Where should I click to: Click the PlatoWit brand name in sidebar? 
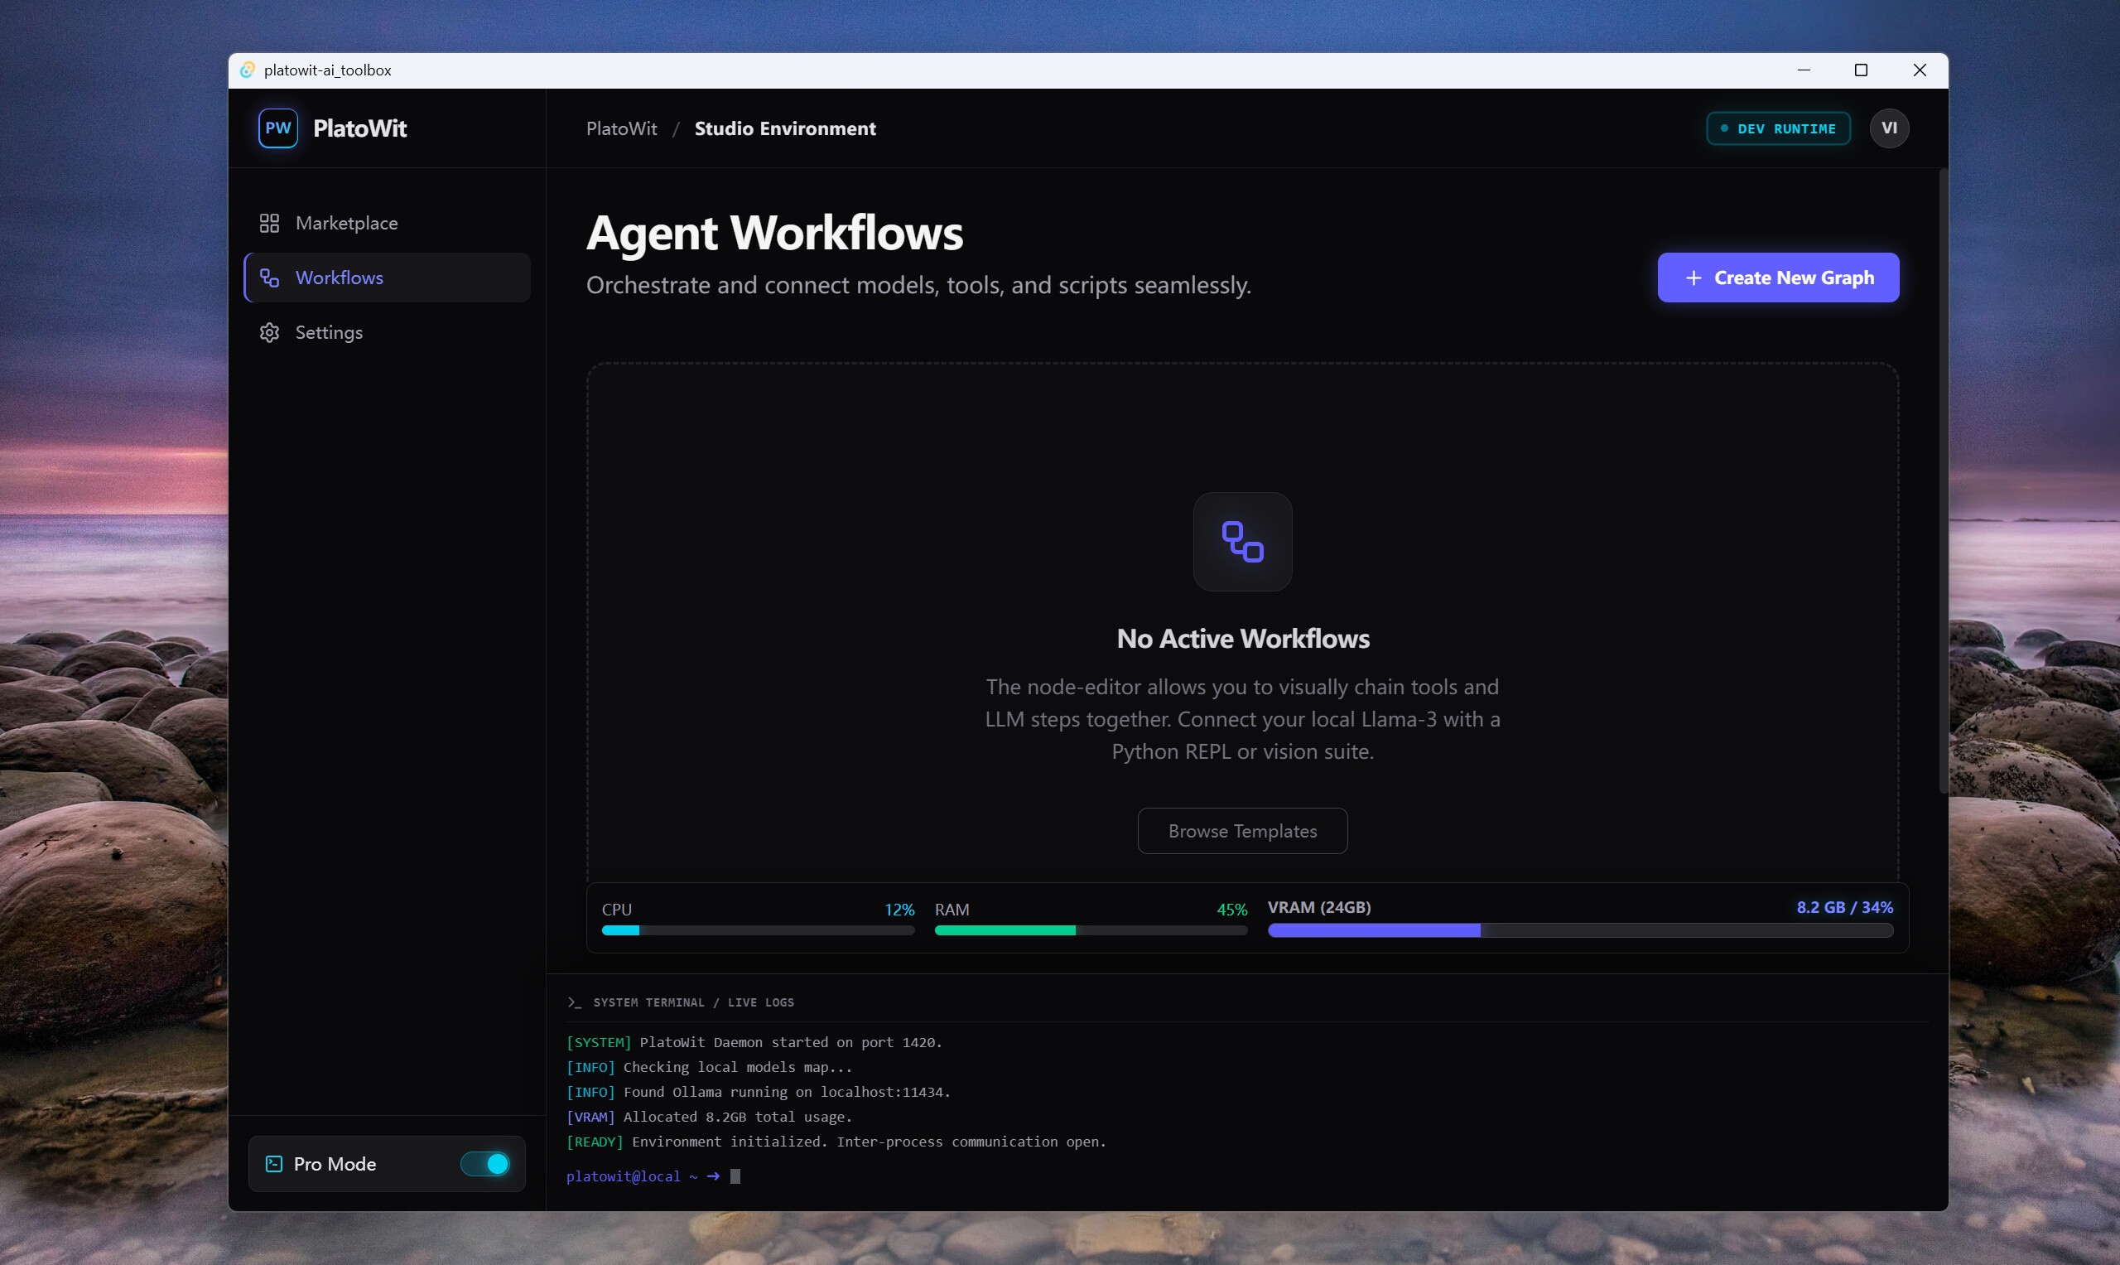359,128
